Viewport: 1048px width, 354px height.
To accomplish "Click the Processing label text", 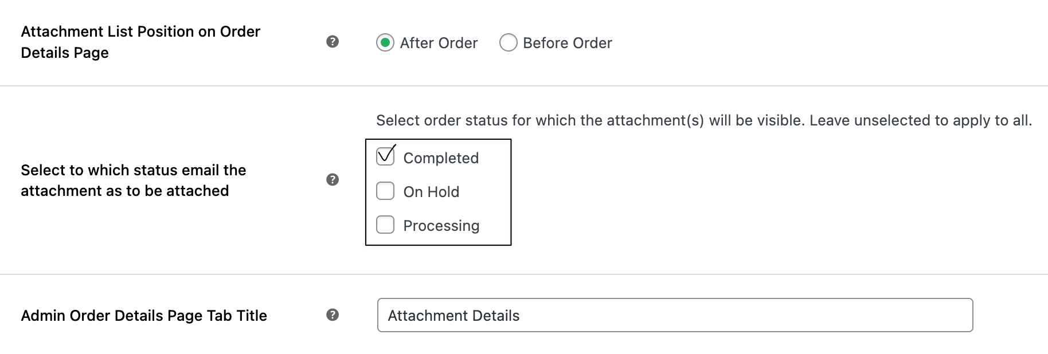I will click(x=441, y=226).
